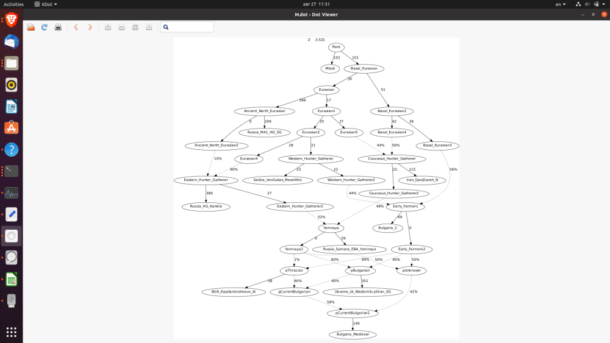610x343 pixels.
Task: Click the Zoom Out toolbar icon
Action: pyautogui.click(x=121, y=27)
